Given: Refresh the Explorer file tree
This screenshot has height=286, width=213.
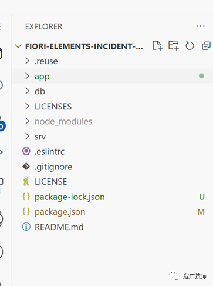Looking at the screenshot, I should click(190, 46).
